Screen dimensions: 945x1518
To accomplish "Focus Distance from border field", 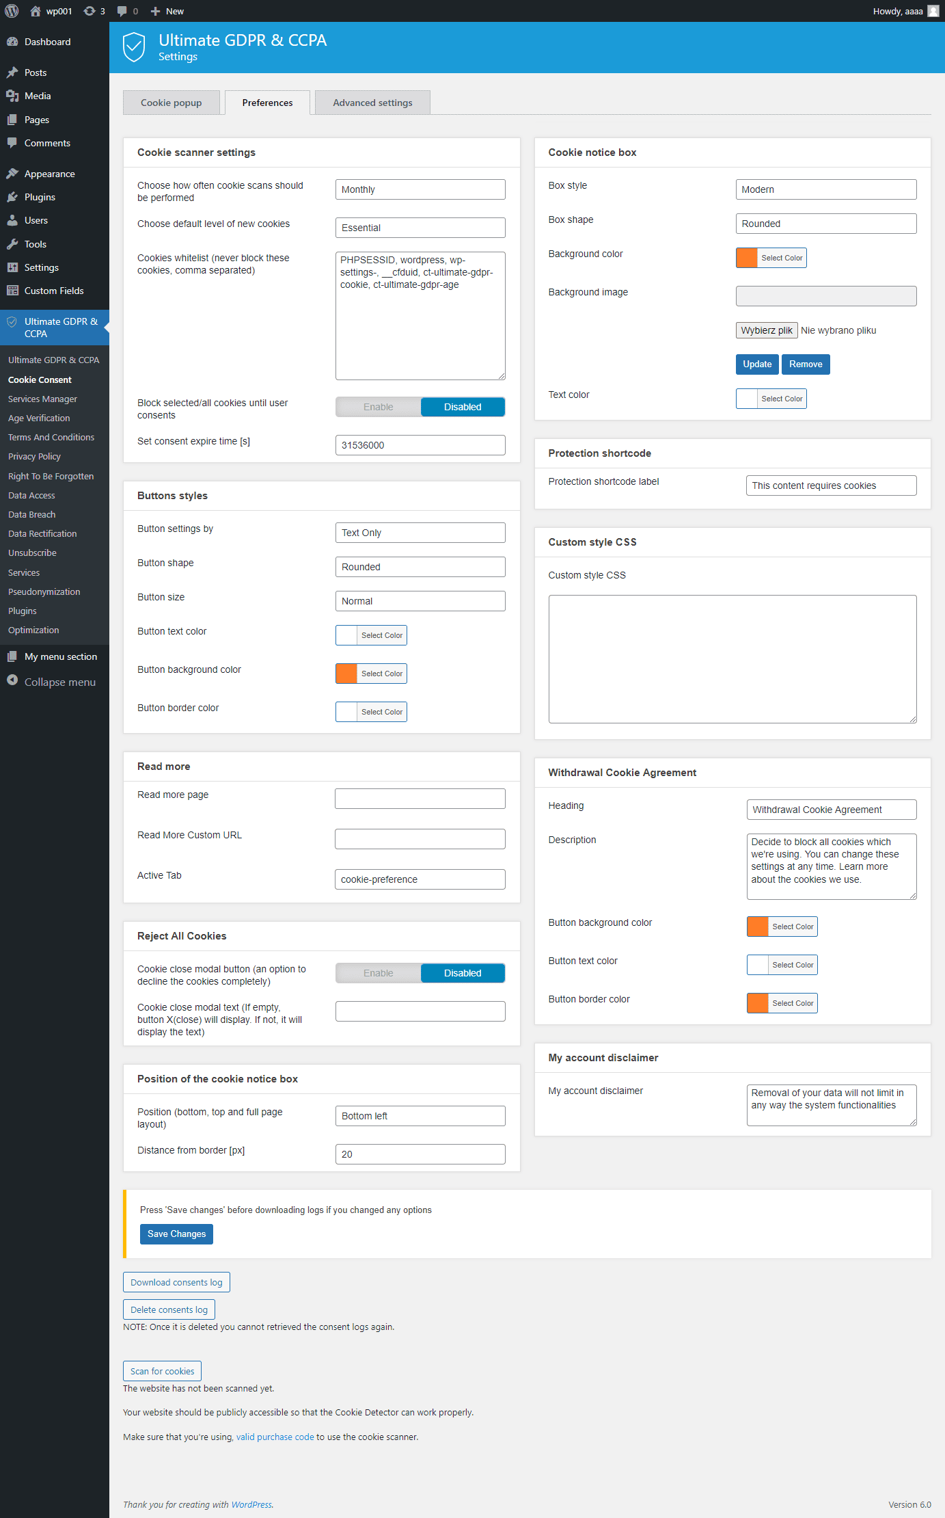I will tap(420, 1154).
